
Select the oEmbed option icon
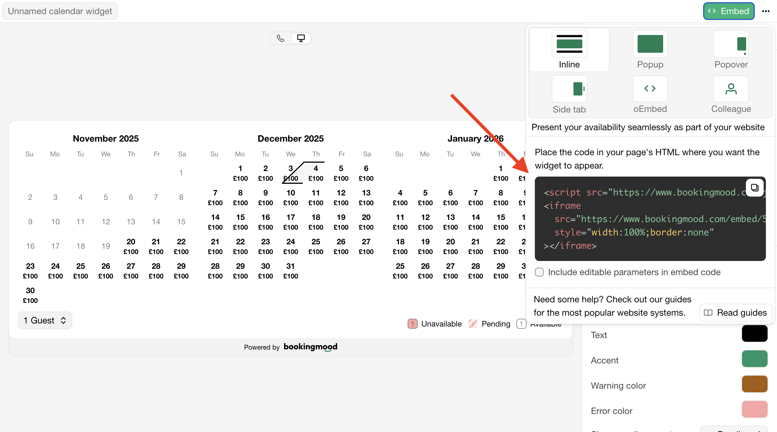pyautogui.click(x=650, y=89)
